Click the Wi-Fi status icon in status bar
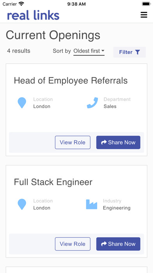The image size is (153, 273). [x=21, y=4]
